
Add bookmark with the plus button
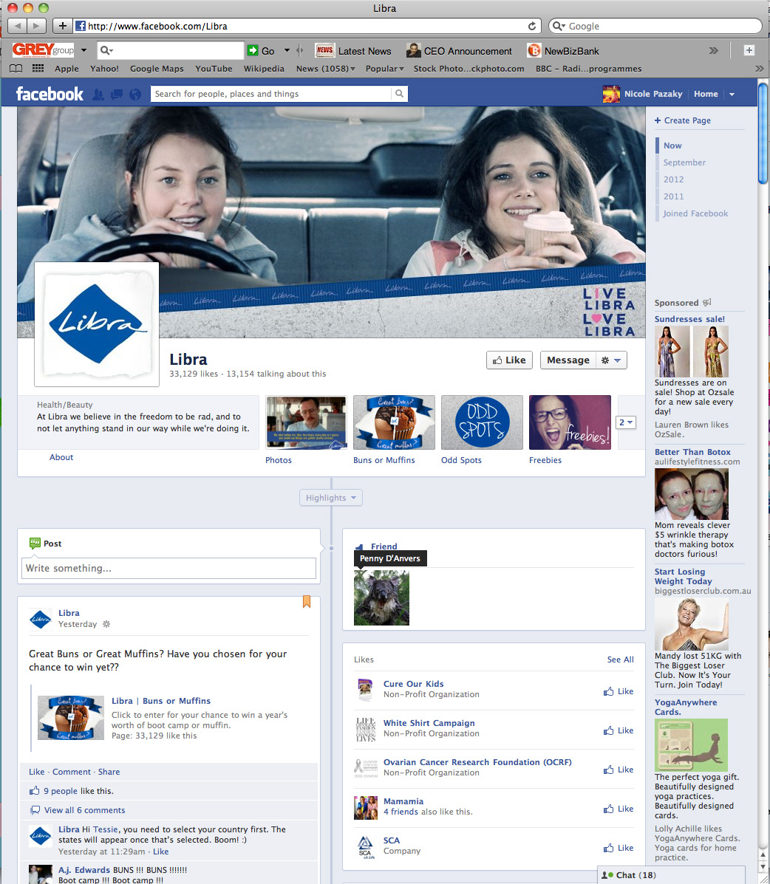pos(63,26)
